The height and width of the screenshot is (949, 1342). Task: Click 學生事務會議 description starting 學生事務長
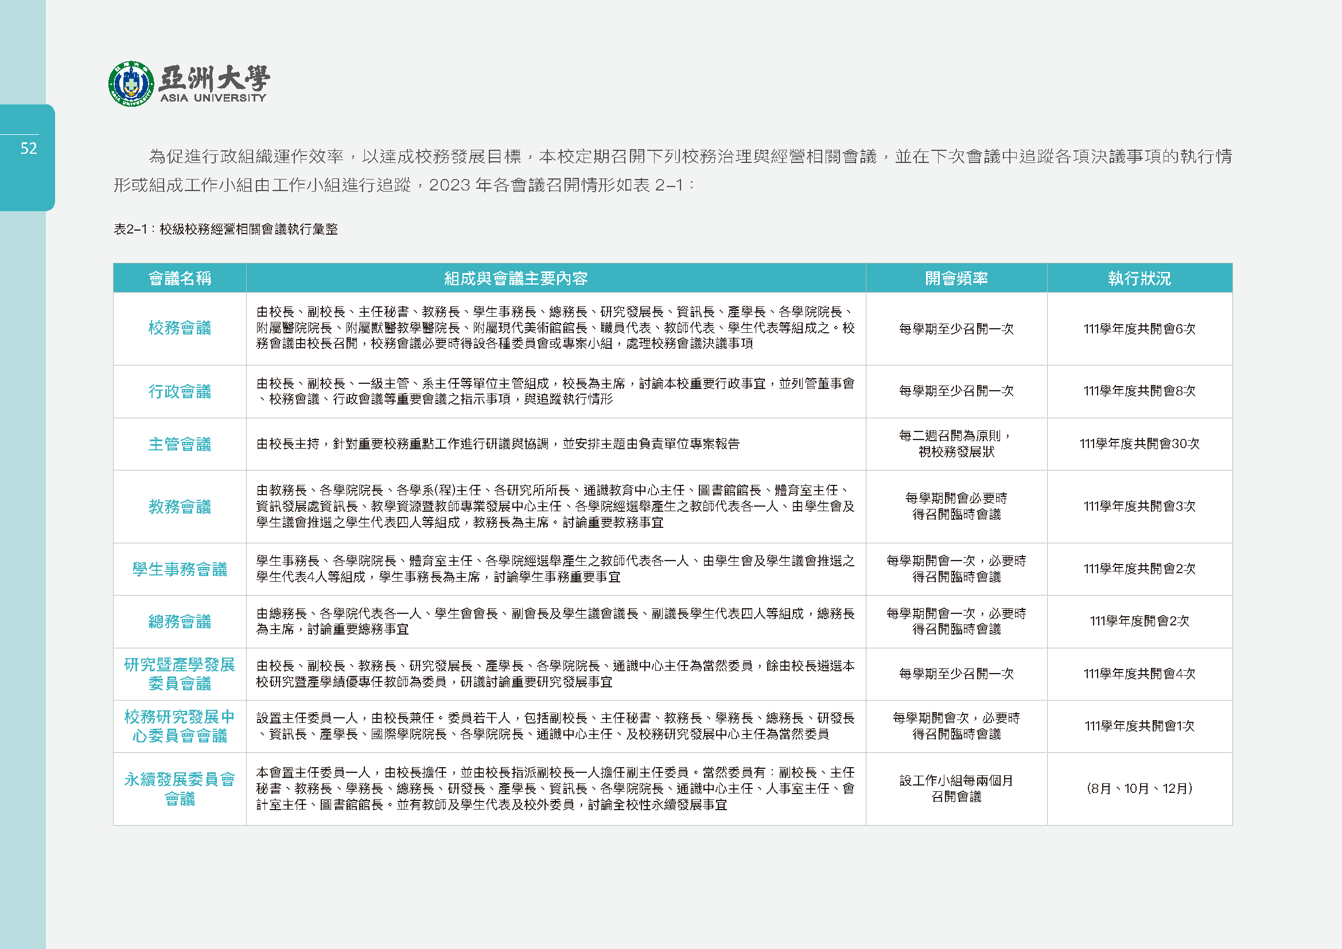(556, 569)
